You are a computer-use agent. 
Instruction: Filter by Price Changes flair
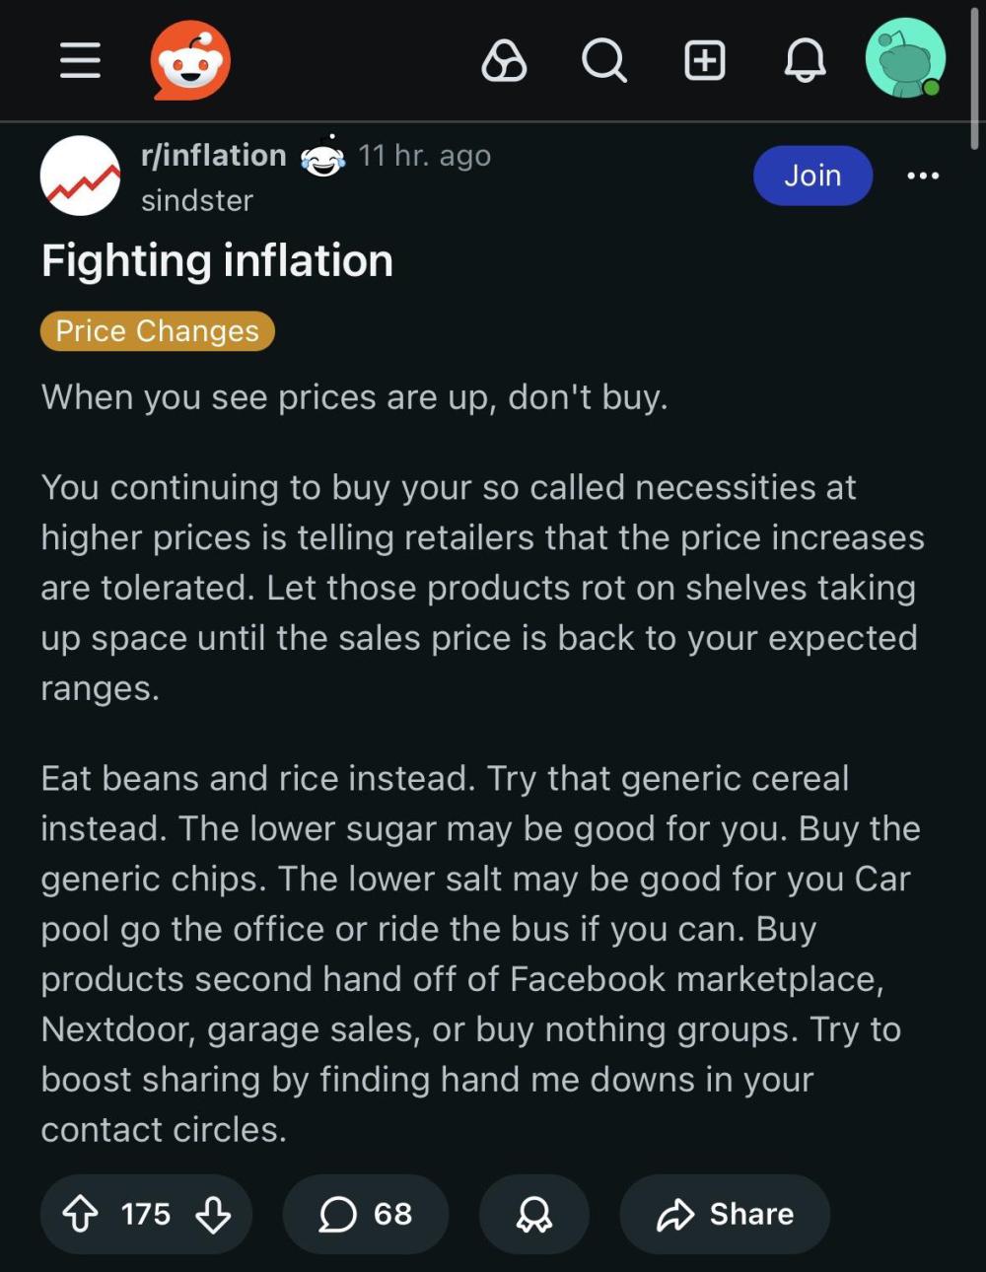(x=157, y=331)
